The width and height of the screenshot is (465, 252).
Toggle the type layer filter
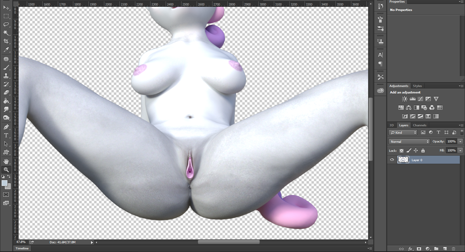click(x=439, y=132)
